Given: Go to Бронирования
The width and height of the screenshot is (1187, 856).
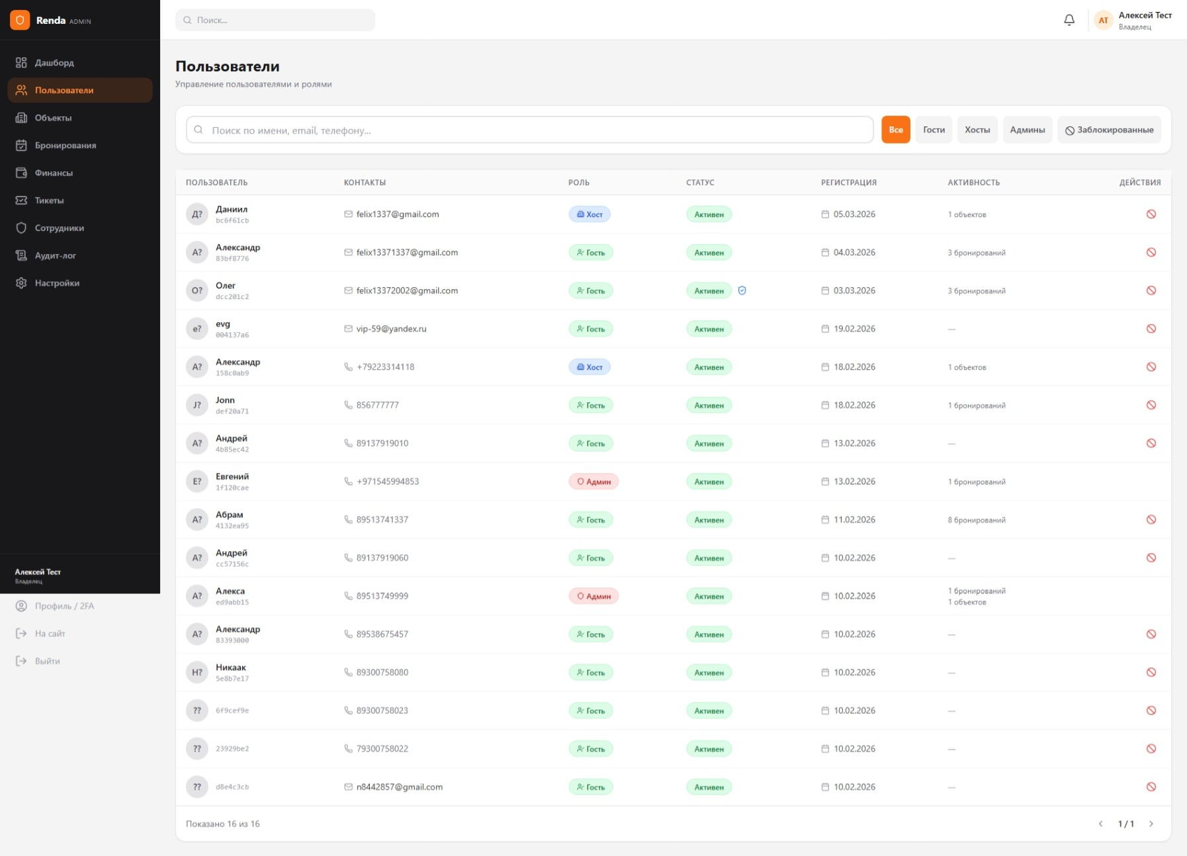Looking at the screenshot, I should (x=79, y=146).
